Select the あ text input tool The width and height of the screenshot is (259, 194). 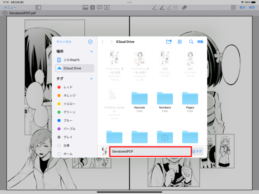[107, 7]
